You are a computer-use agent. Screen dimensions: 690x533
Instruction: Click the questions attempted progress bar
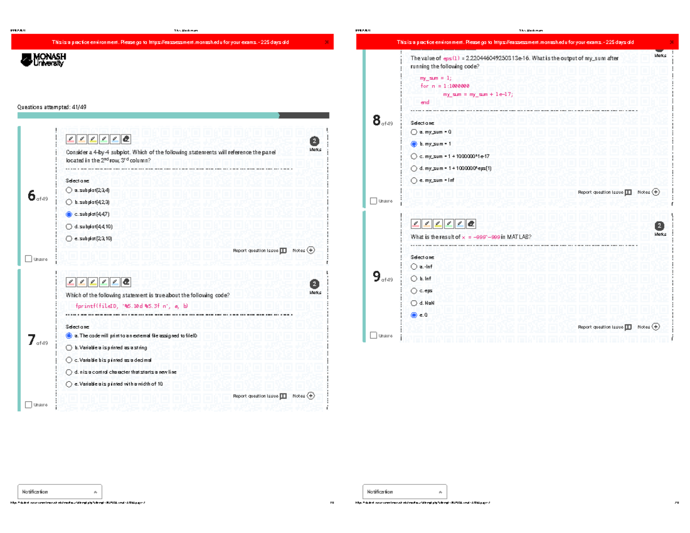tap(173, 116)
